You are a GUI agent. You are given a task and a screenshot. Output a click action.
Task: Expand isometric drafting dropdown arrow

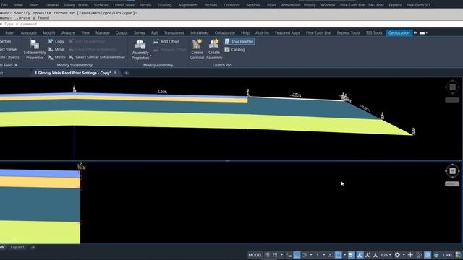coord(324,255)
